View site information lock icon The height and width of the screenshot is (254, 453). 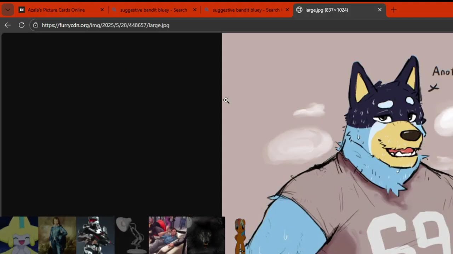[35, 25]
